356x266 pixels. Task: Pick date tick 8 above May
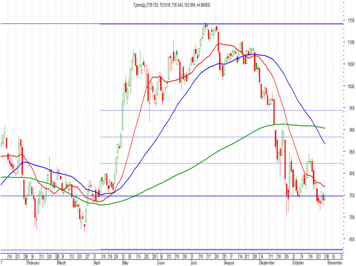(x=130, y=256)
